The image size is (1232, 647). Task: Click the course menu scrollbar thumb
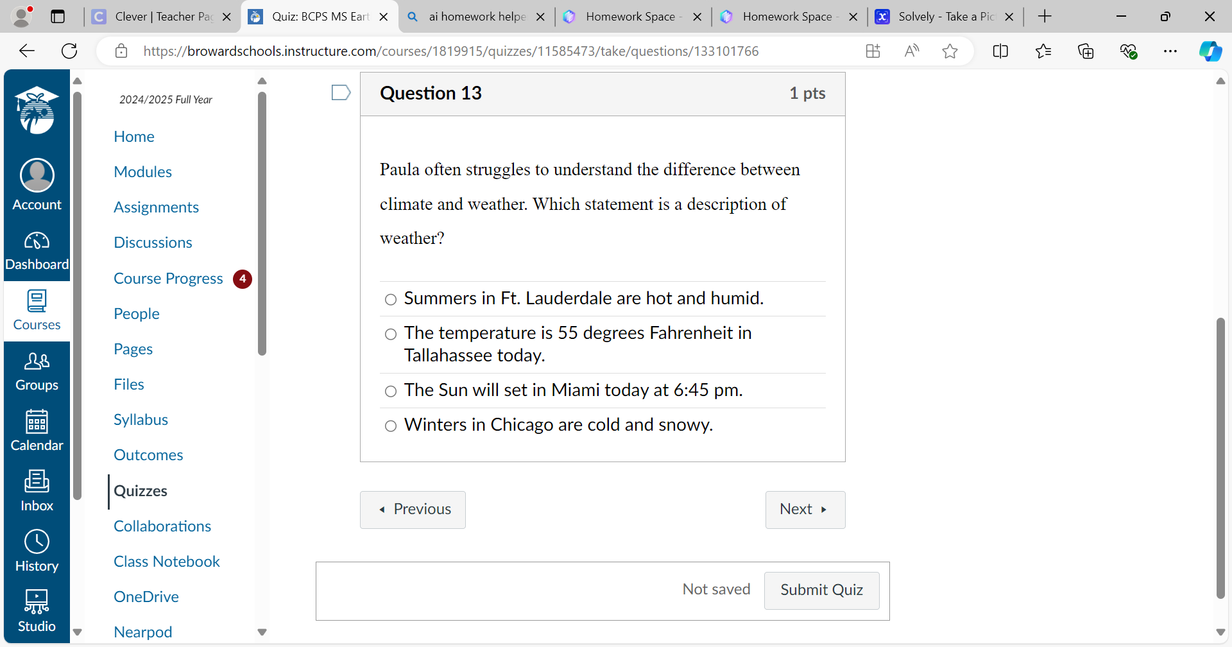pyautogui.click(x=262, y=223)
